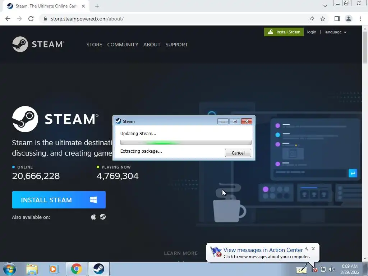Click the scrollbar down arrow
Screen dimensions: 368x276
pos(365,259)
